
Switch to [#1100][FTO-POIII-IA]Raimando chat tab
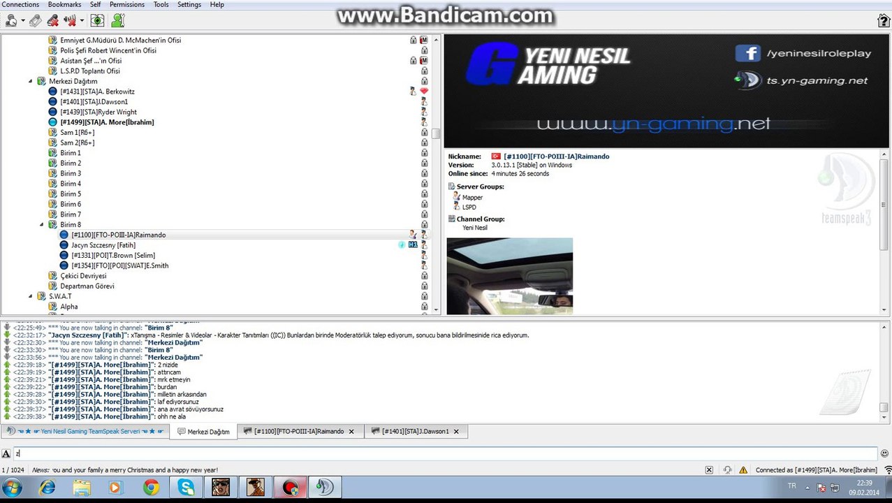click(300, 432)
